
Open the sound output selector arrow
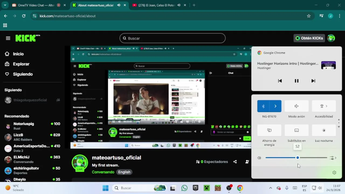[x=333, y=158]
